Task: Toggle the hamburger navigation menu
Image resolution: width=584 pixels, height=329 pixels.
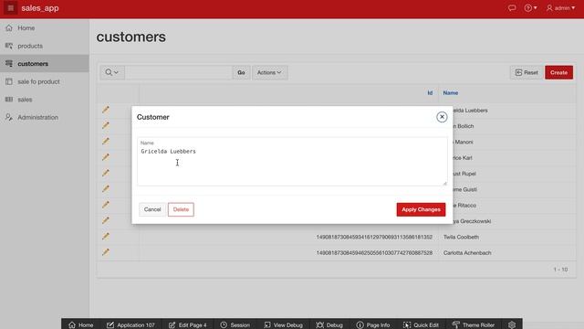Action: (10, 8)
